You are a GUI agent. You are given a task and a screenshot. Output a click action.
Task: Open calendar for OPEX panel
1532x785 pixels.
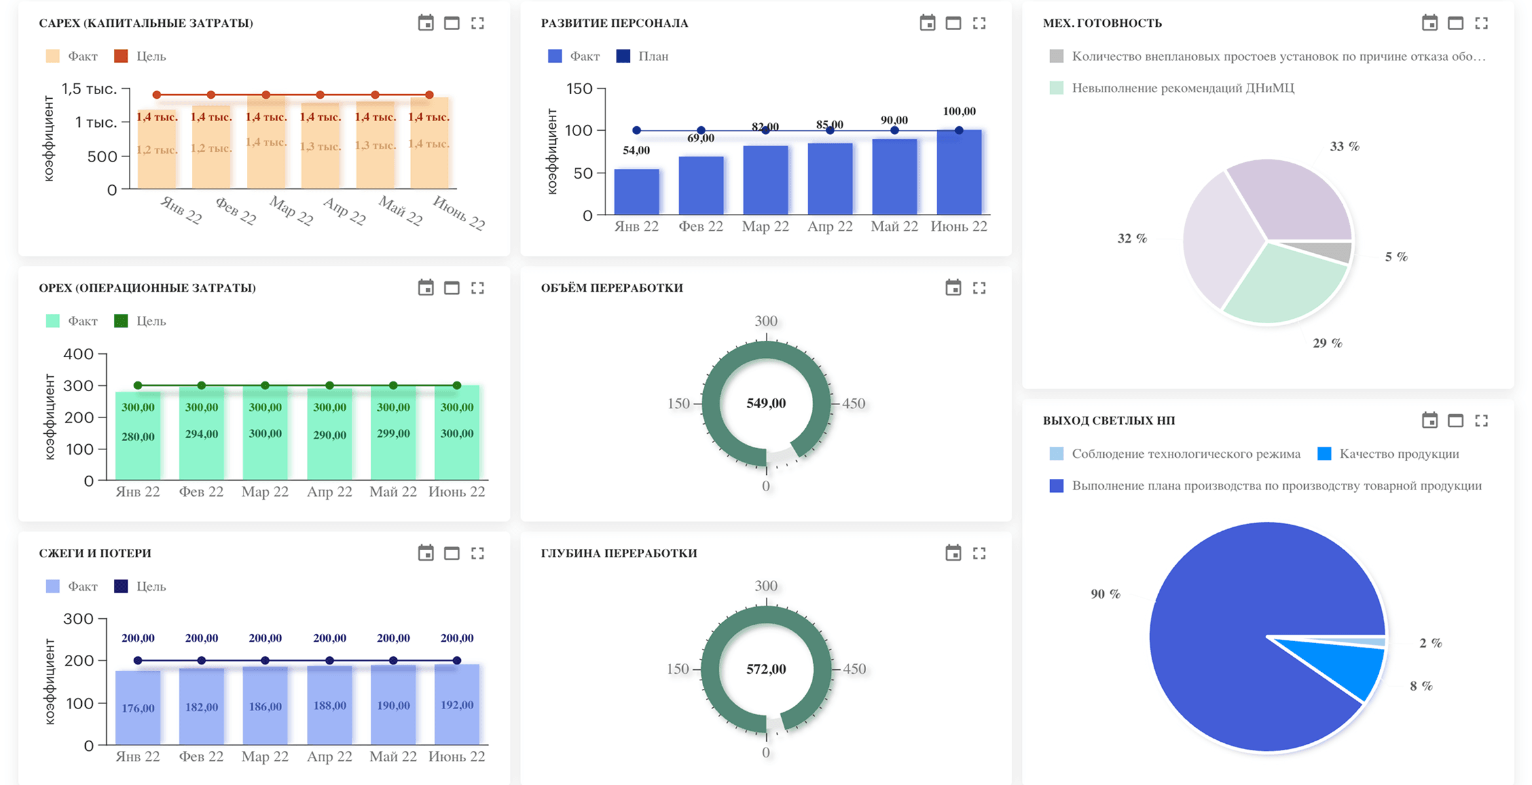(426, 288)
